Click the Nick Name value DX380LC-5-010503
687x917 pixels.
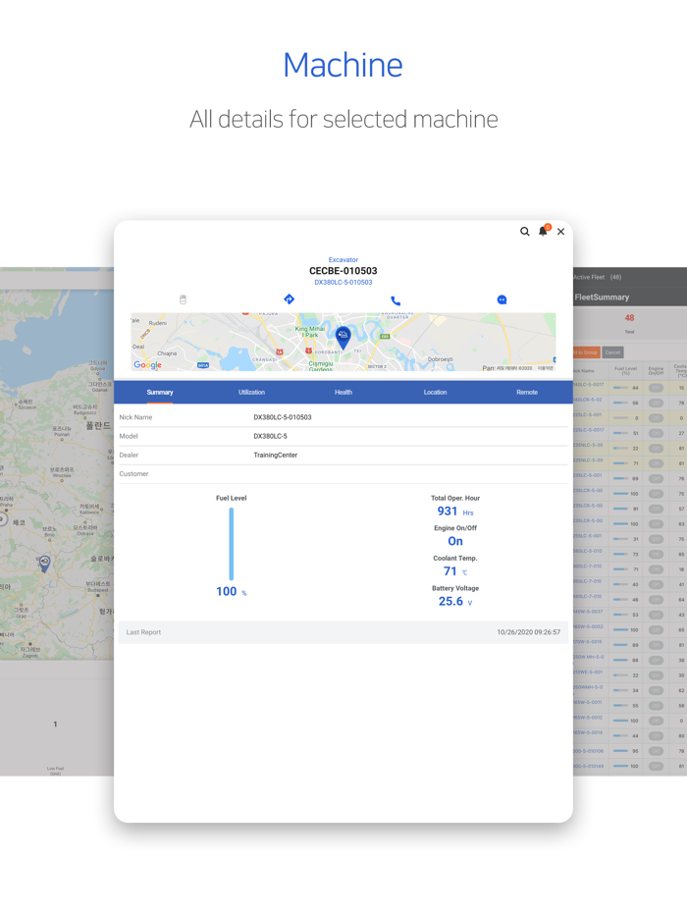283,417
